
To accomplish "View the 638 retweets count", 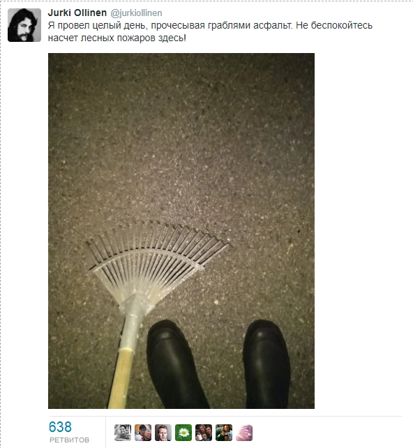I will point(60,427).
